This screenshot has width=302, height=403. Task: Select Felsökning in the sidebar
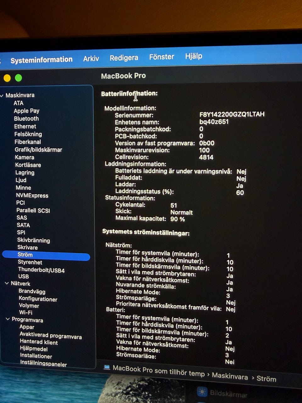tap(28, 134)
